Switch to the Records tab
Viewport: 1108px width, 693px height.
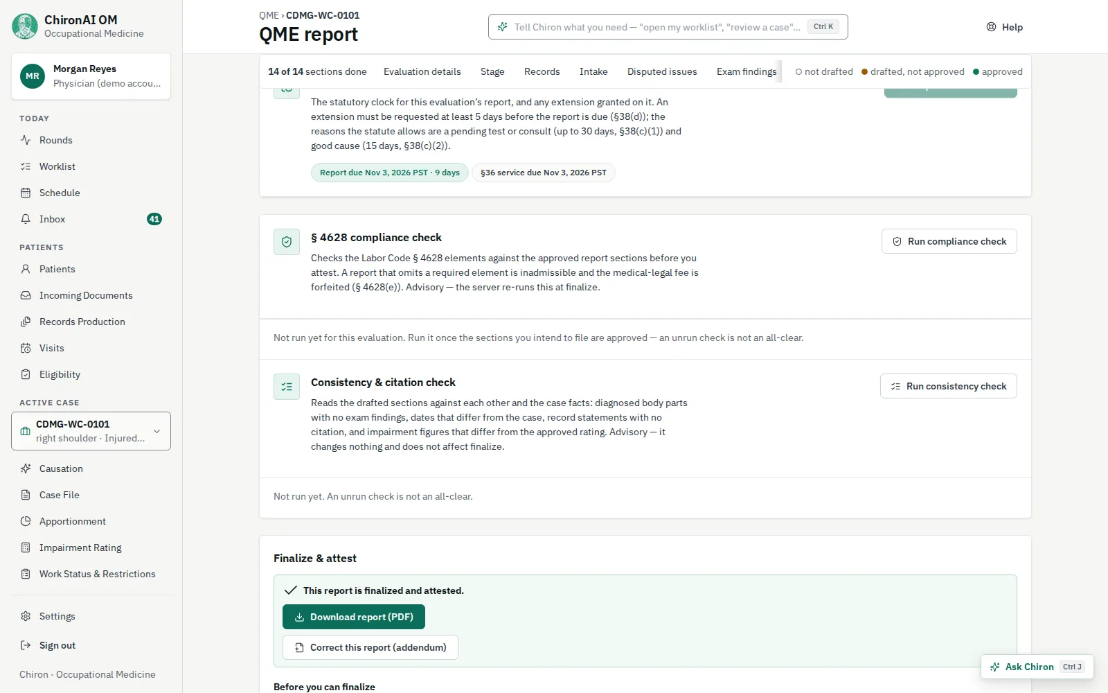click(x=542, y=71)
